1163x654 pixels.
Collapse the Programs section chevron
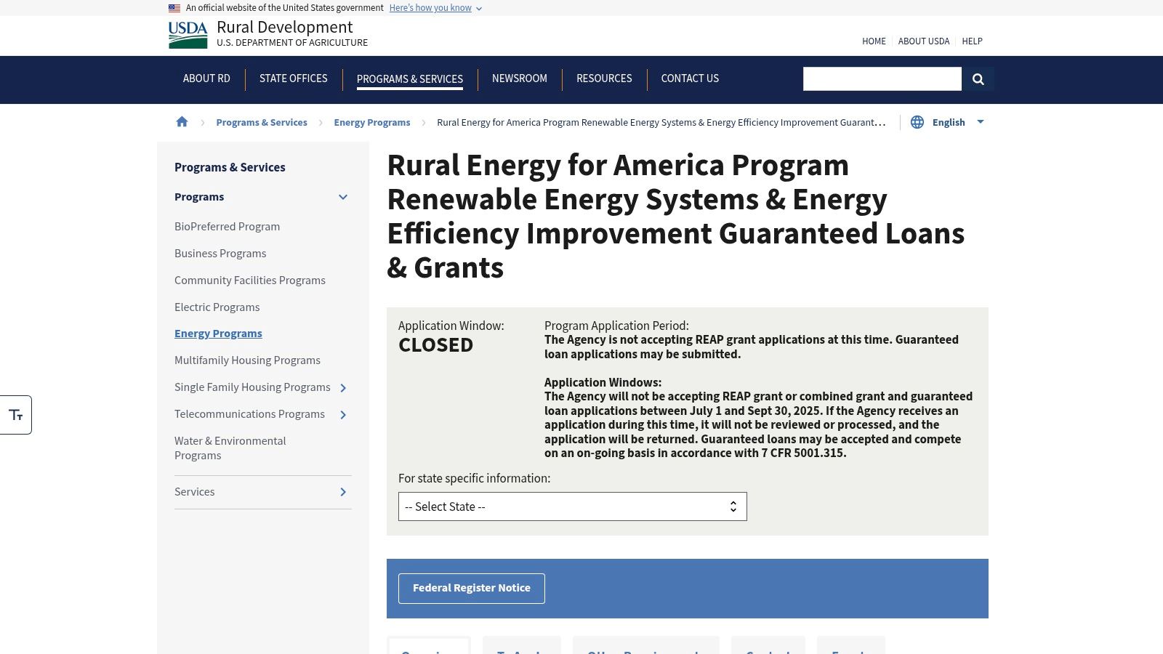click(343, 197)
